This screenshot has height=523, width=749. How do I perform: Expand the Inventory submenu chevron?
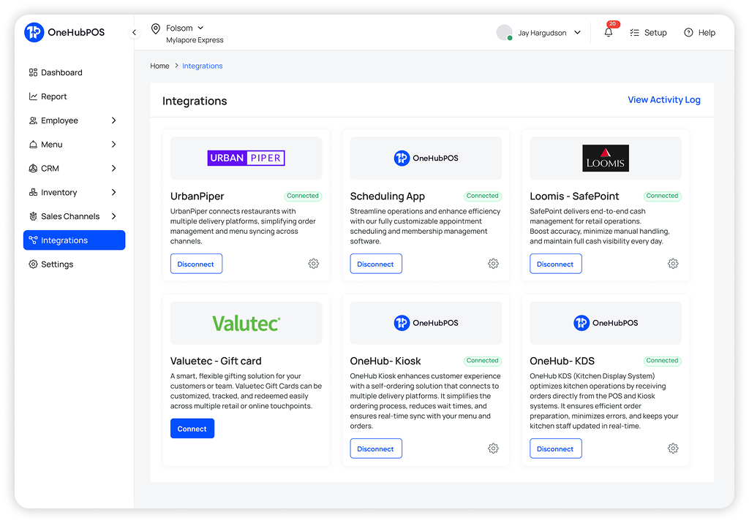point(113,192)
